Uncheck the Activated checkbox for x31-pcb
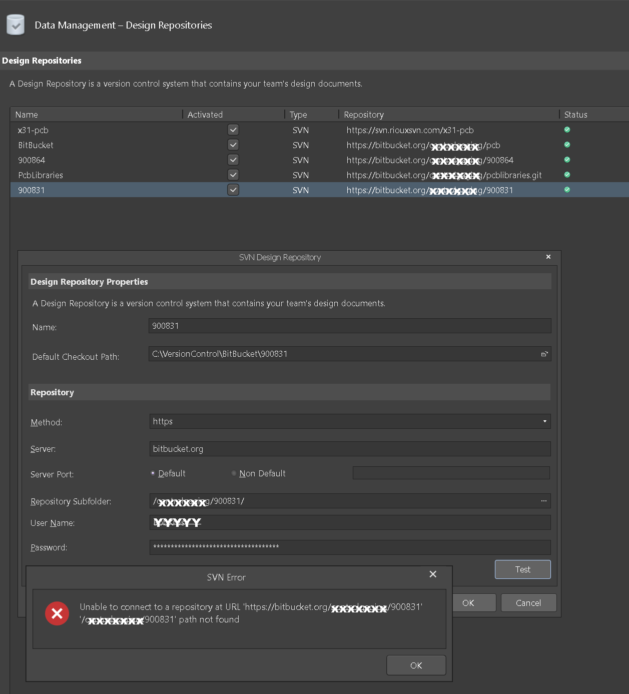This screenshot has width=629, height=694. pos(233,130)
